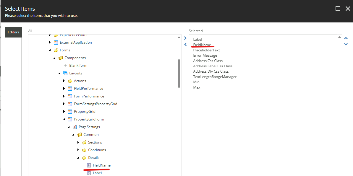This screenshot has height=176, width=353.
Task: Remove item with the left arrow button
Action: coord(185,44)
